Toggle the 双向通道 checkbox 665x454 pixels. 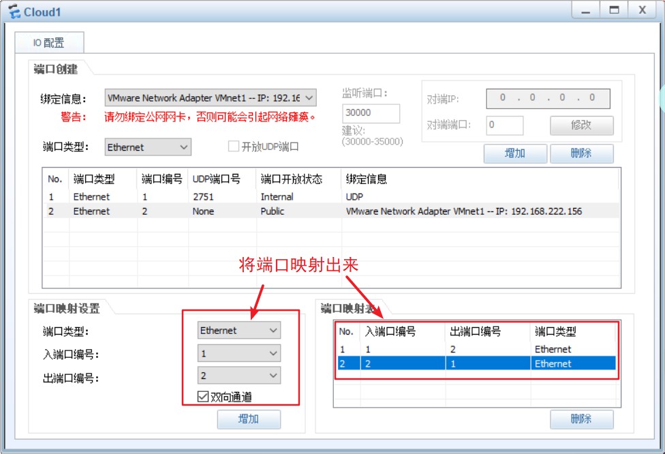pyautogui.click(x=203, y=397)
